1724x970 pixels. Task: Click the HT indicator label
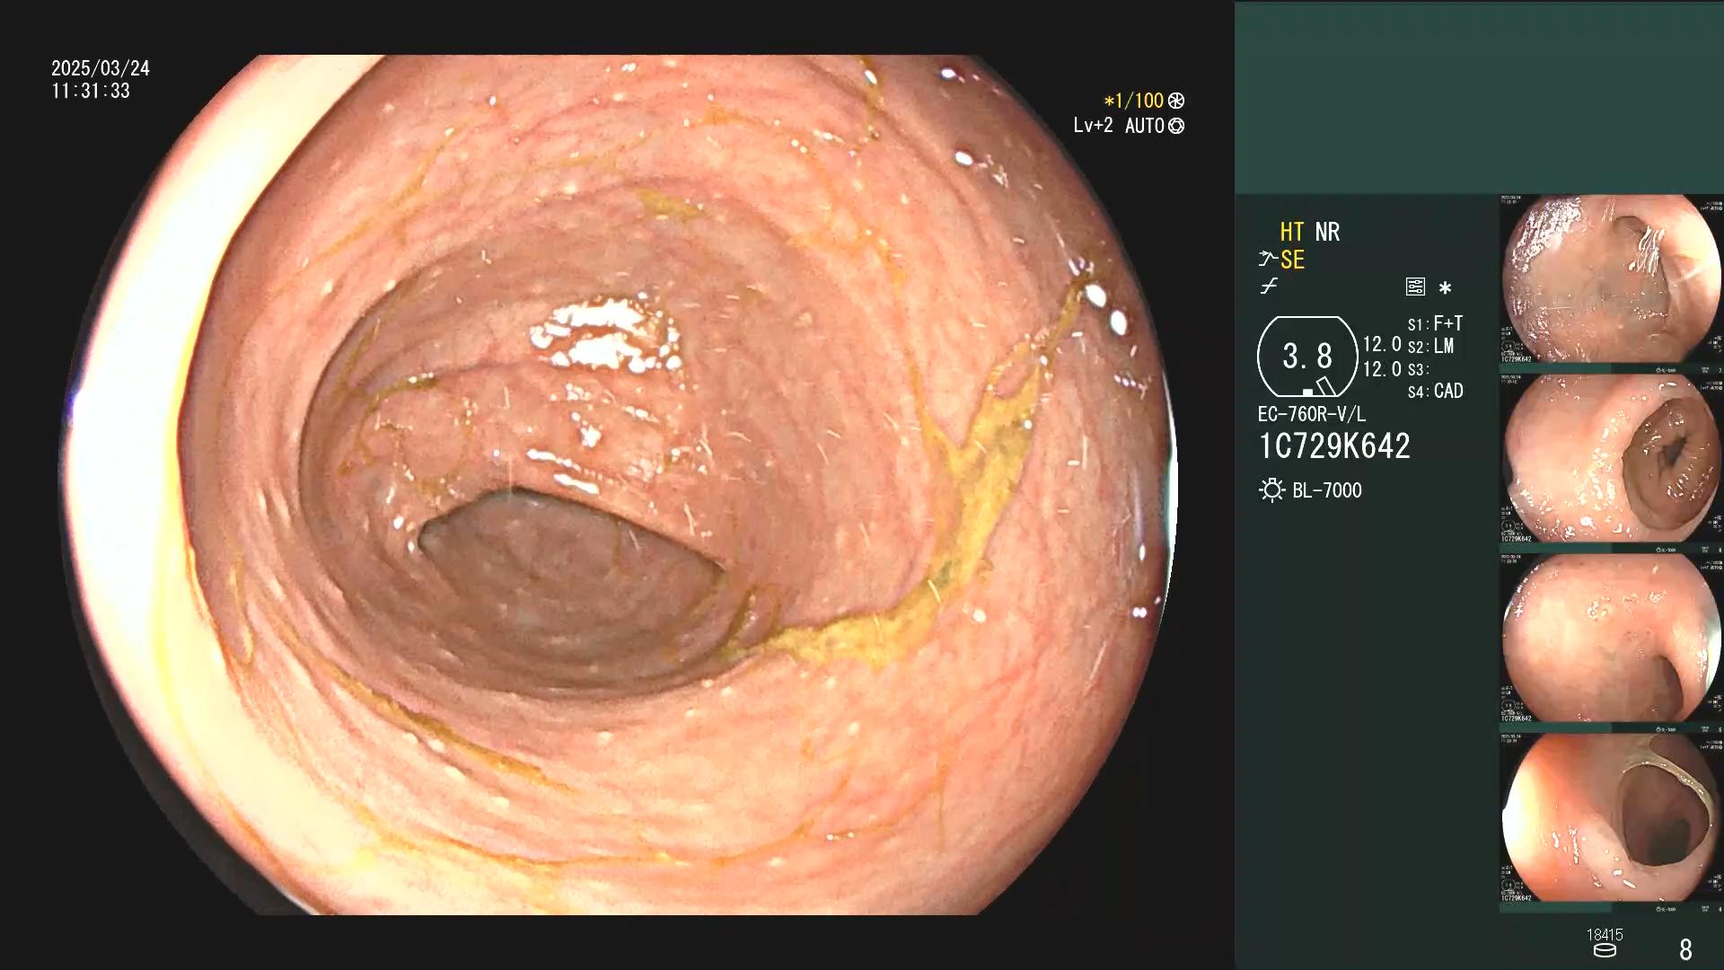[x=1291, y=232]
